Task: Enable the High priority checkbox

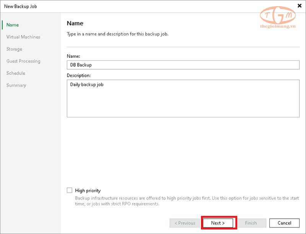Action: (70, 190)
